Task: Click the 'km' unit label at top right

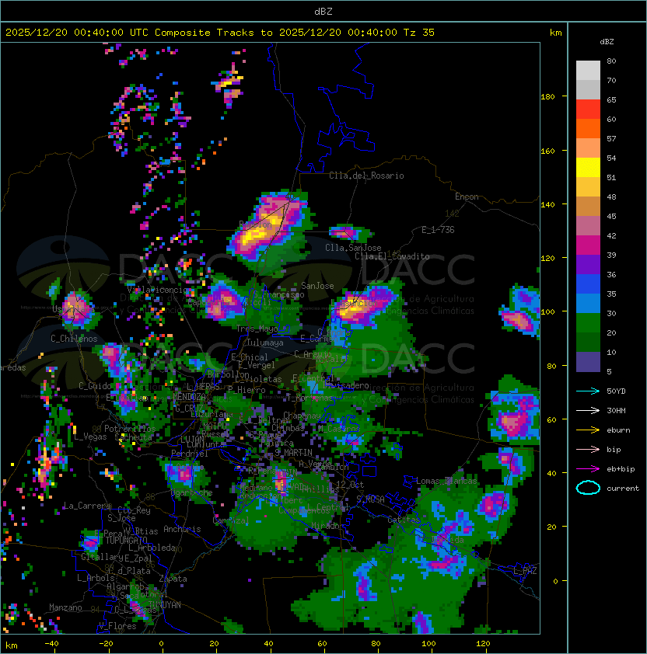Action: (x=555, y=33)
